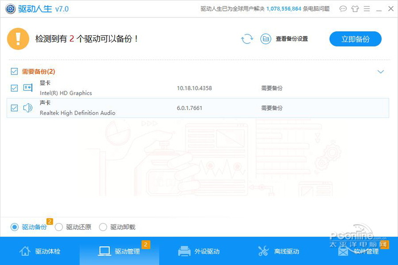Click the orange exclamation warning icon

pyautogui.click(x=18, y=39)
